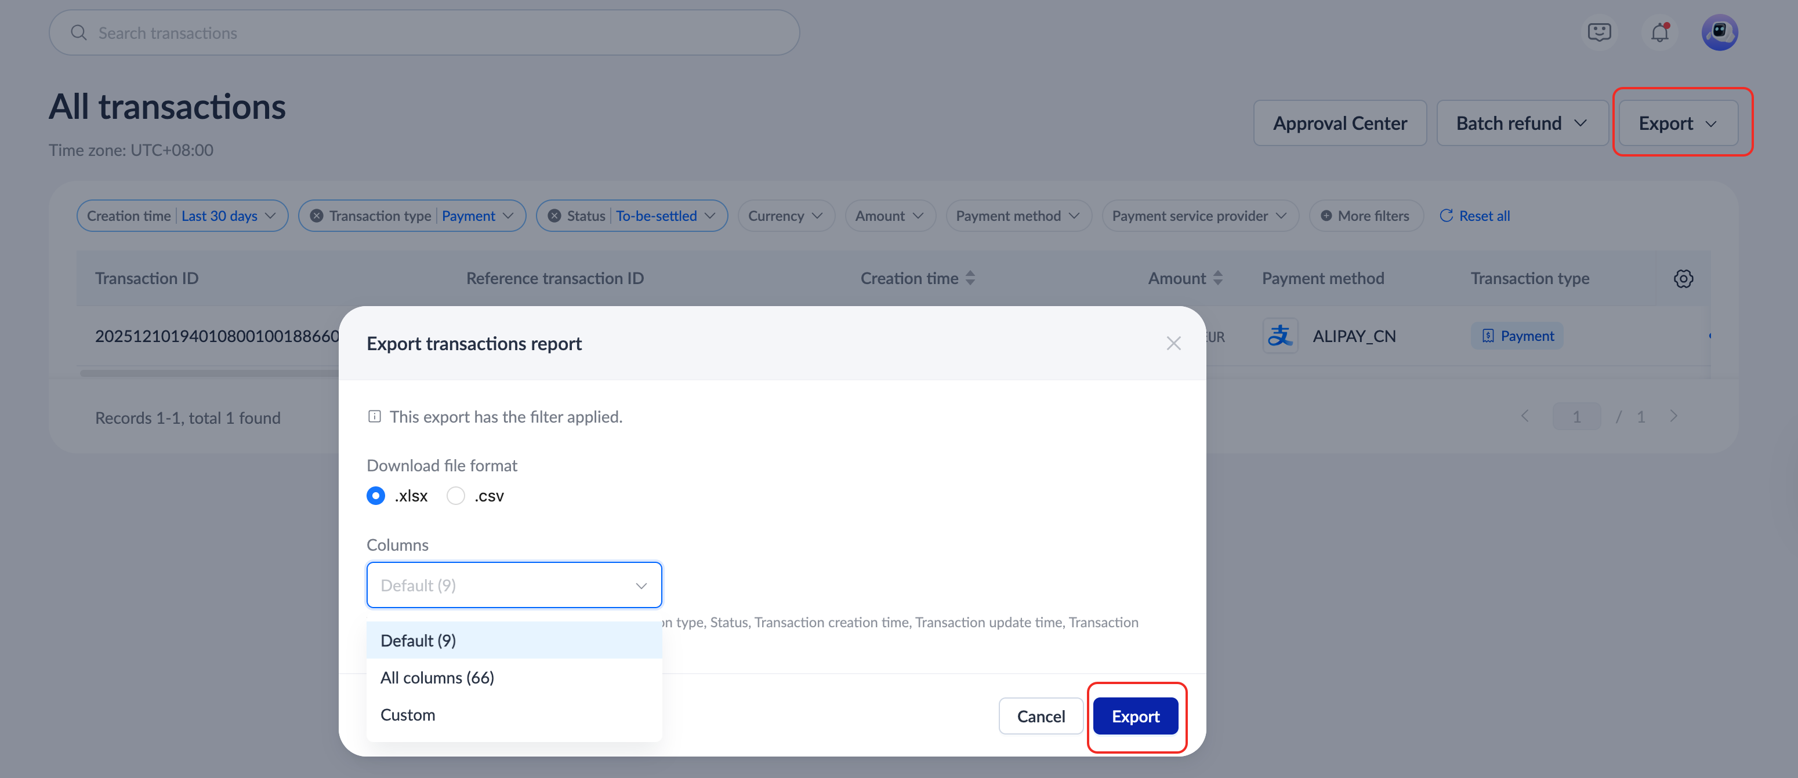The height and width of the screenshot is (778, 1798).
Task: Clear the Transaction type filter with x icon
Action: point(316,216)
